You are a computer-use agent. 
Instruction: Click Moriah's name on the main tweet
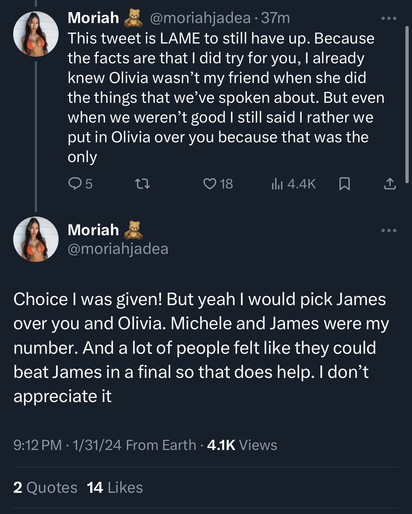93,230
